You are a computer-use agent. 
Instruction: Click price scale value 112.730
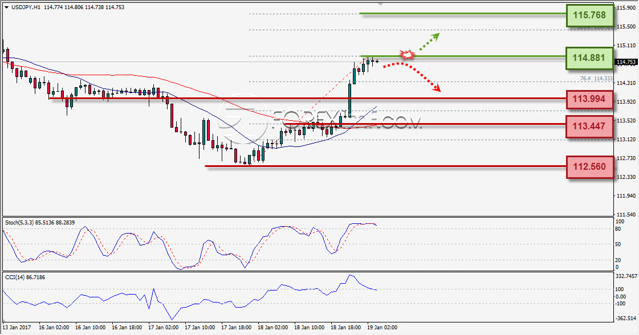626,158
